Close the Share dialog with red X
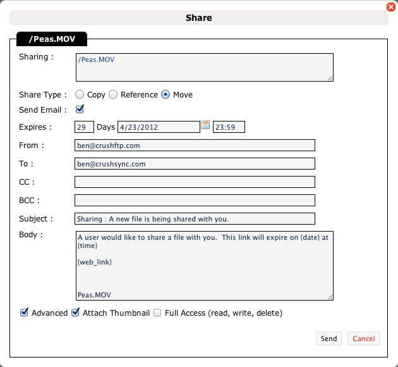 391,7
